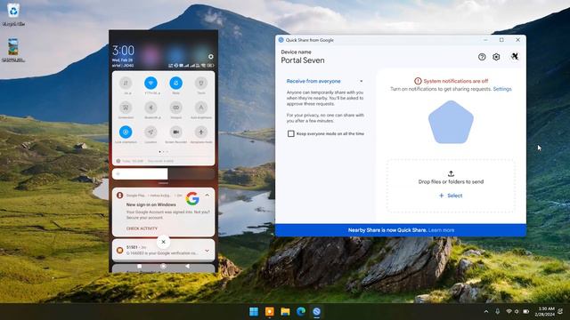Open notification Settings link in Quick Share
This screenshot has height=320, width=570.
pos(502,89)
